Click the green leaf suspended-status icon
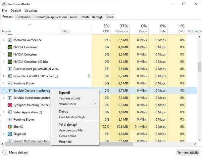Viewport: 202px width, 159px height. (89, 76)
